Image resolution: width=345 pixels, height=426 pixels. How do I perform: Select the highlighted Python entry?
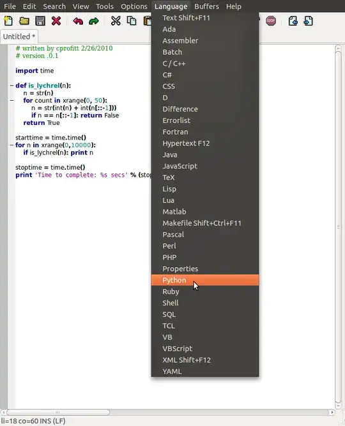point(205,281)
